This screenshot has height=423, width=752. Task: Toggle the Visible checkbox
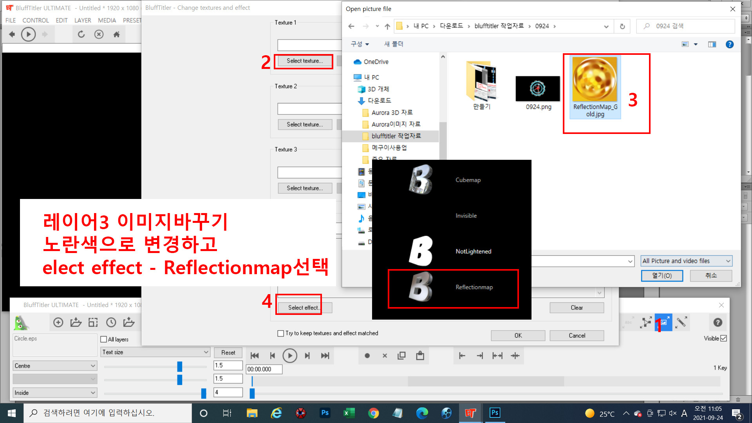(723, 338)
